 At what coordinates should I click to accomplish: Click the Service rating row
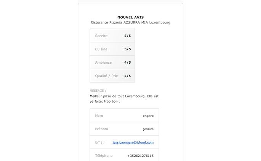pyautogui.click(x=112, y=36)
